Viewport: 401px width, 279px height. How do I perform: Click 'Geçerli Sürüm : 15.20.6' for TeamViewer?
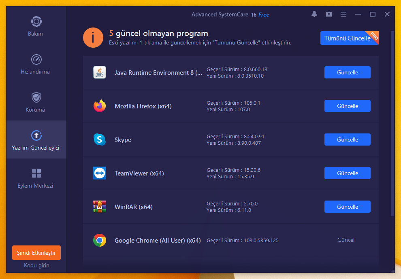[233, 170]
